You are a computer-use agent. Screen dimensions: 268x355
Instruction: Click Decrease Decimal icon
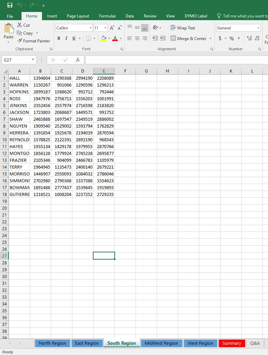point(257,38)
